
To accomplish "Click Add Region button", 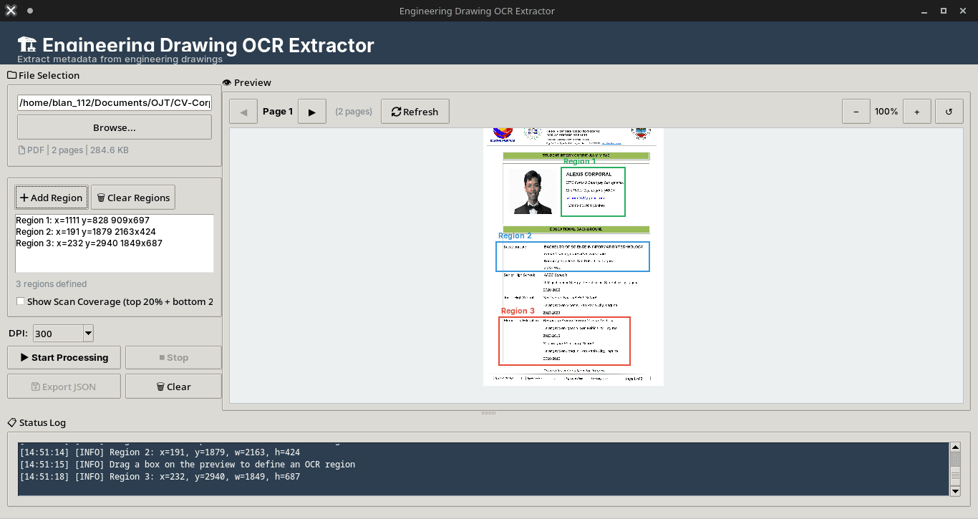I will [51, 198].
